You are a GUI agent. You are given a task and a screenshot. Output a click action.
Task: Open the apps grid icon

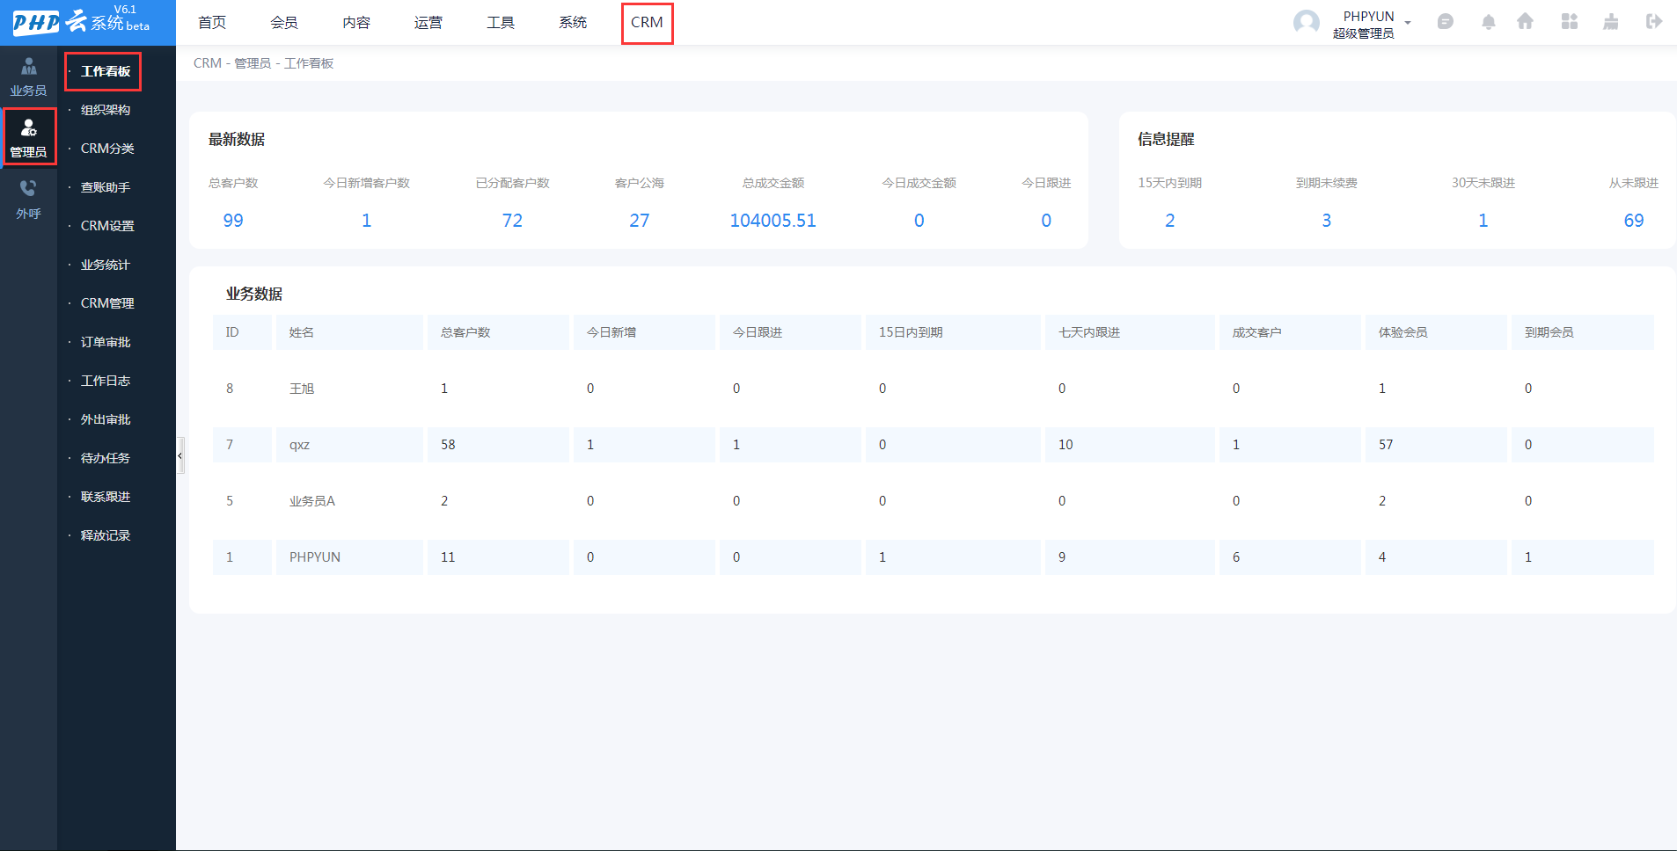click(1570, 21)
